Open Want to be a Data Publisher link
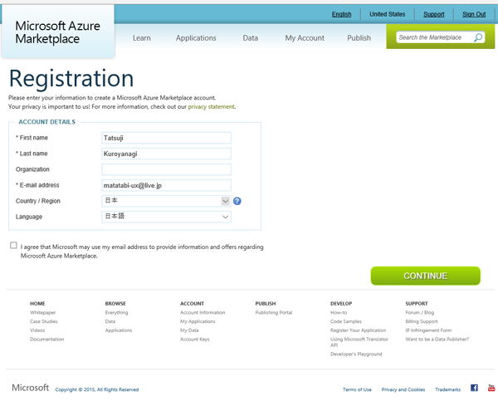 coord(437,340)
